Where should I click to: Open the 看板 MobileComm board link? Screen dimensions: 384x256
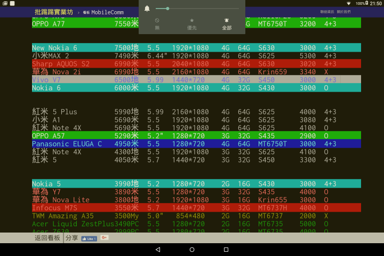point(103,12)
